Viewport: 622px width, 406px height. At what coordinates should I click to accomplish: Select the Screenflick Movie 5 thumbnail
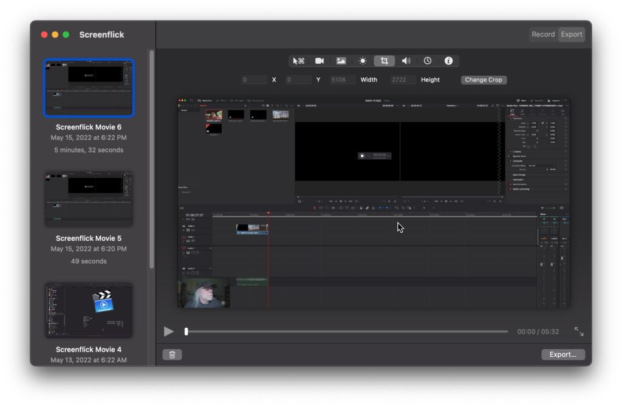[89, 199]
